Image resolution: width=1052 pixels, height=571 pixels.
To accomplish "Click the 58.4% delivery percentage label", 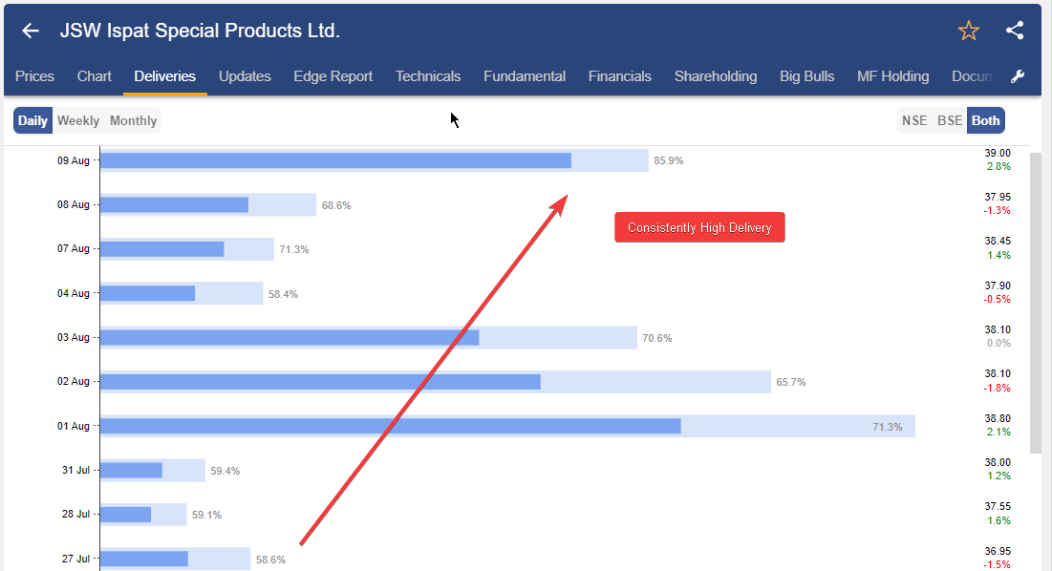I will tap(283, 293).
